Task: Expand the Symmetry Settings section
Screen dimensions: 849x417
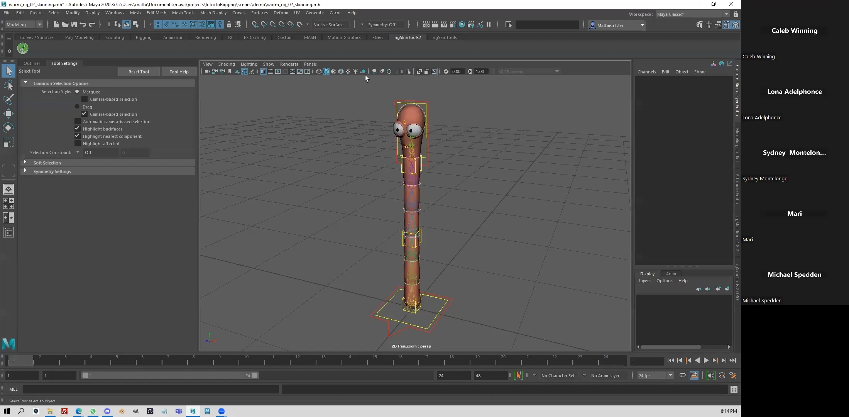Action: pos(25,171)
